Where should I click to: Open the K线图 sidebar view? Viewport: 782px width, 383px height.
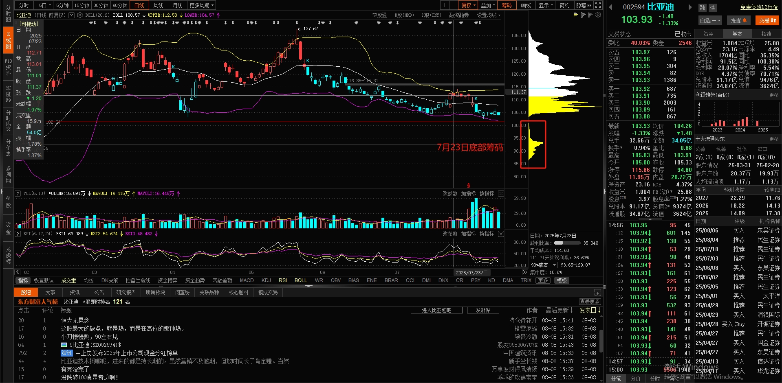tap(8, 40)
